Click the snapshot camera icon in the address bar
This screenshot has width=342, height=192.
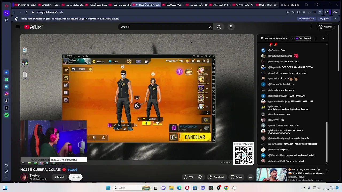293,12
